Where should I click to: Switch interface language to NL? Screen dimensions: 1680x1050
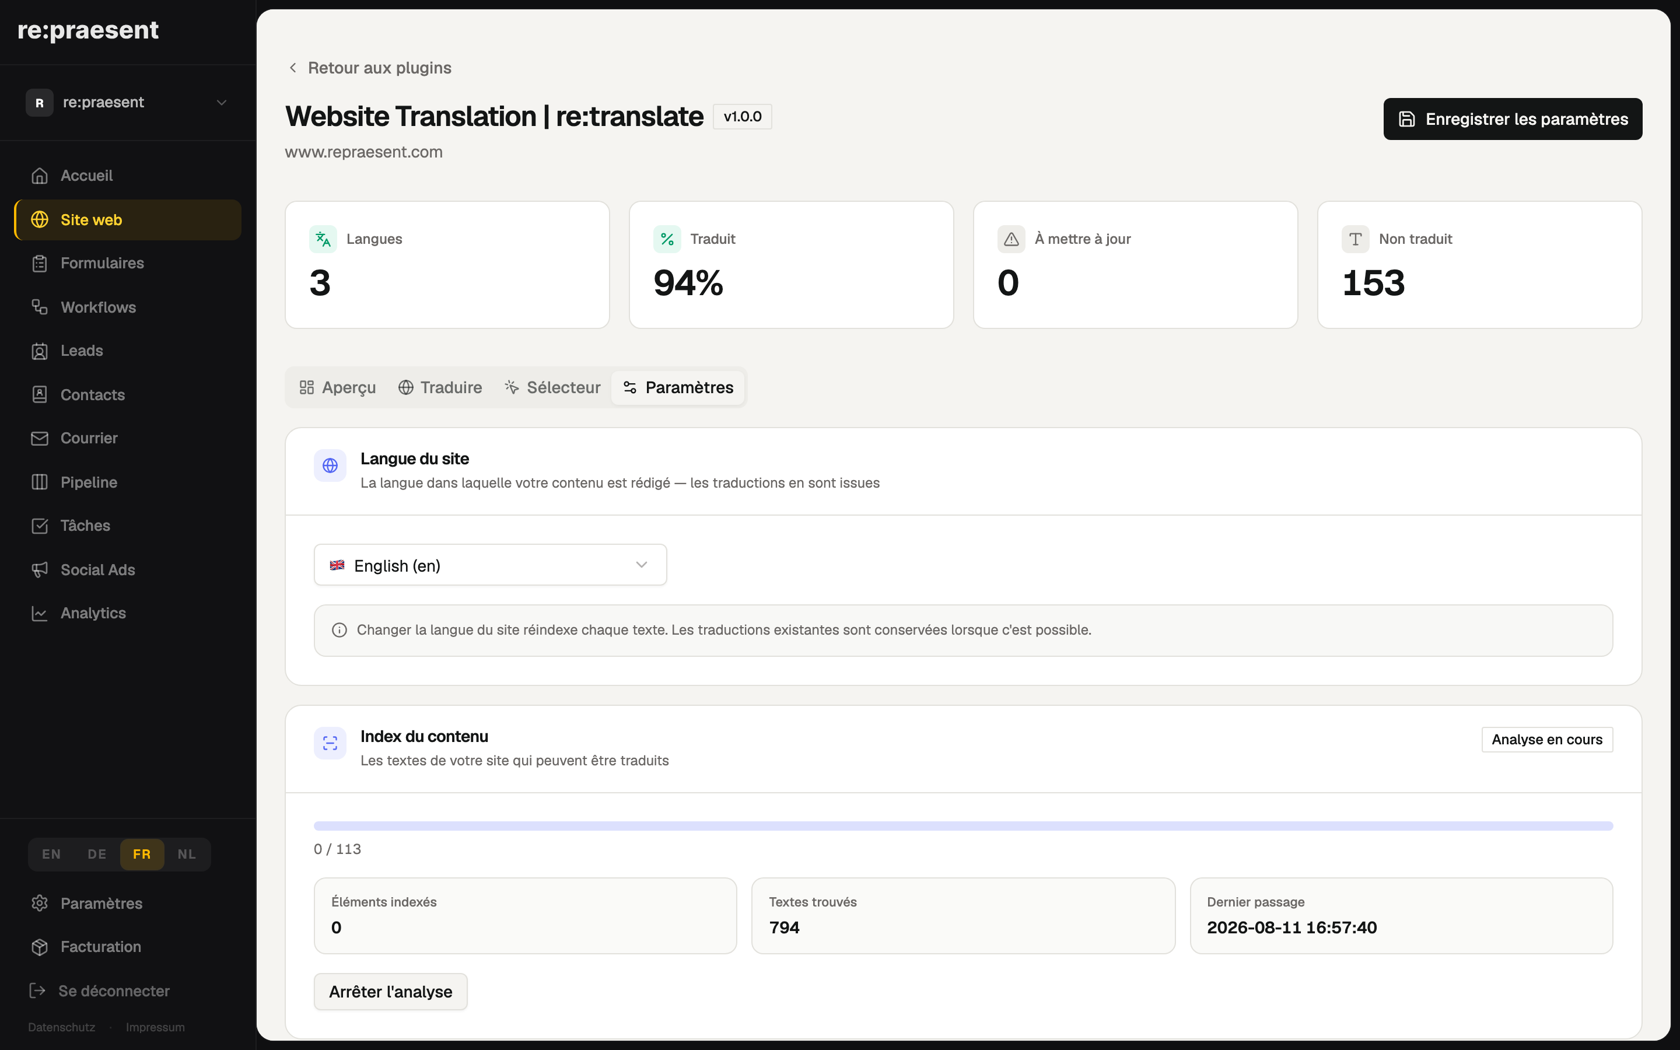[187, 854]
